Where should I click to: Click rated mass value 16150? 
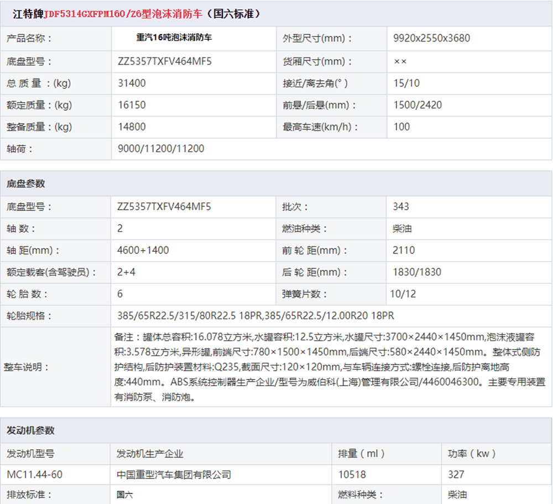click(132, 105)
